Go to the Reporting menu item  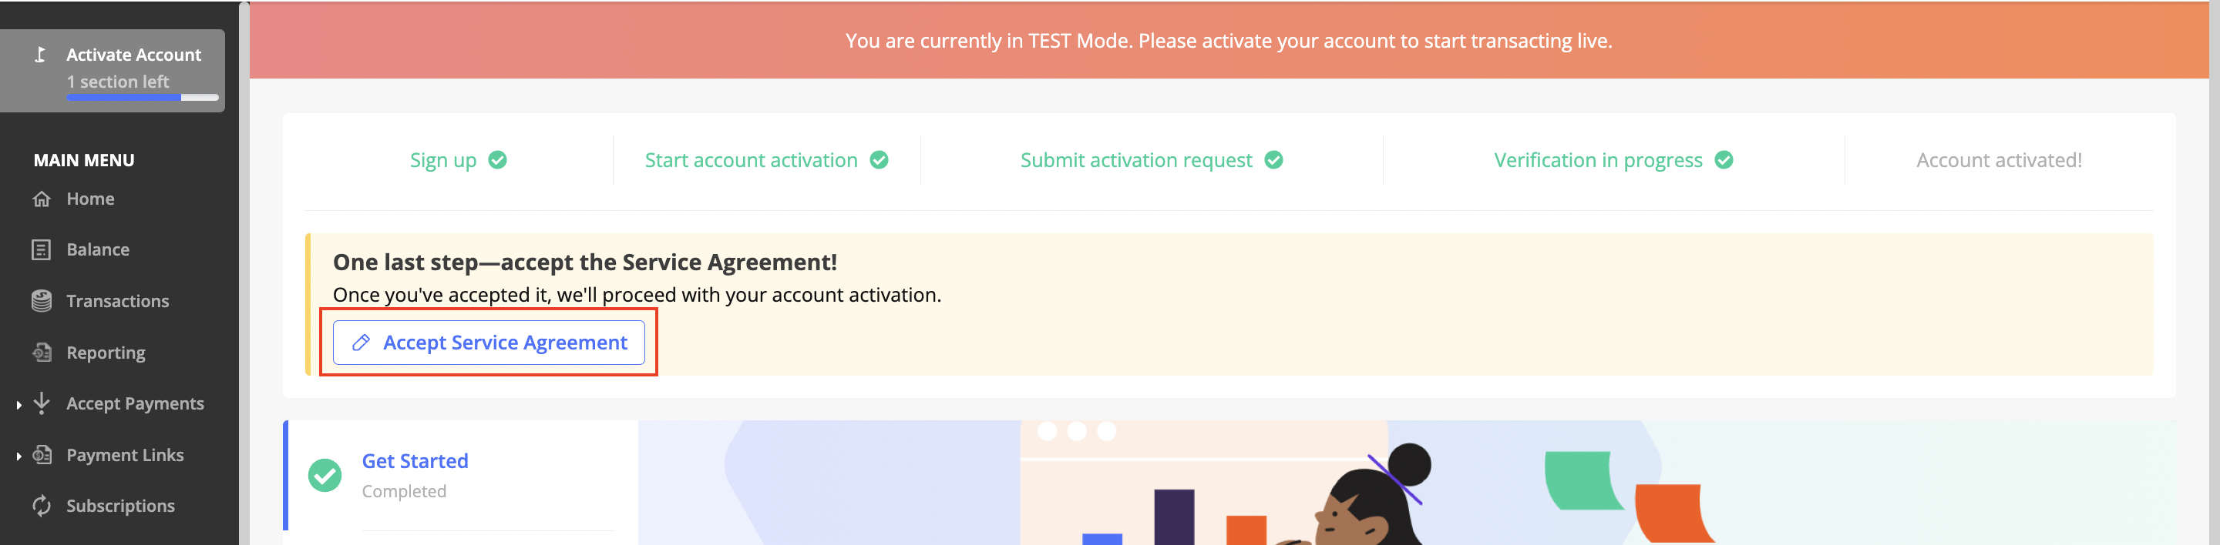[x=106, y=353]
